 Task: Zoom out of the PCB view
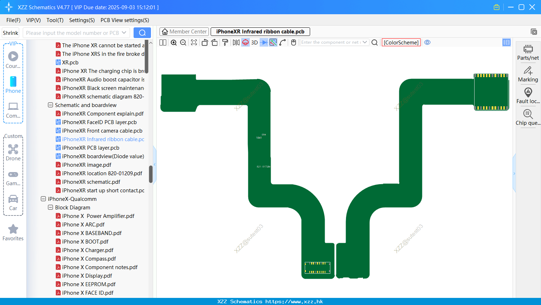183,42
